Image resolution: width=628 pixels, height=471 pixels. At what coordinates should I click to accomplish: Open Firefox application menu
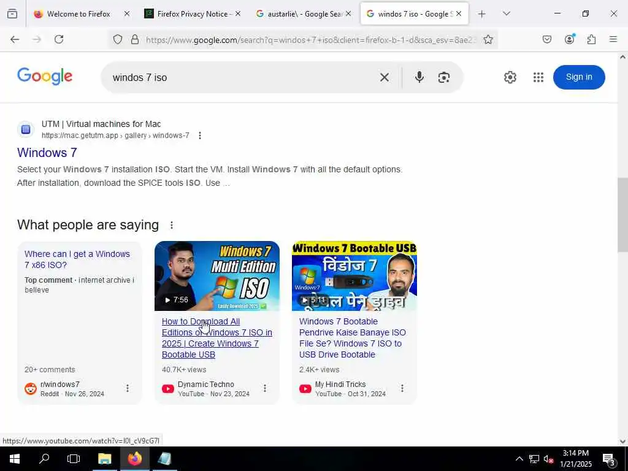coord(613,39)
